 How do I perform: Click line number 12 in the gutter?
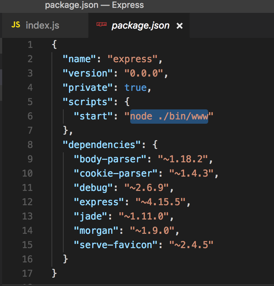point(28,202)
